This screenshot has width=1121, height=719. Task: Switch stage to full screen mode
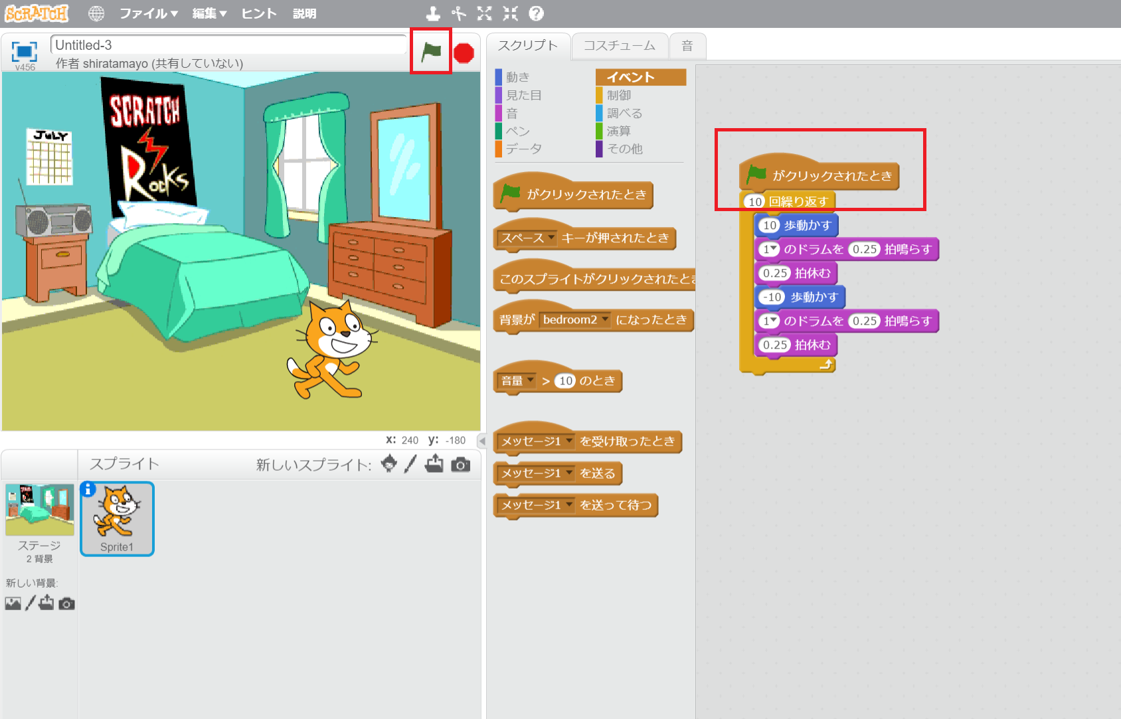click(25, 51)
